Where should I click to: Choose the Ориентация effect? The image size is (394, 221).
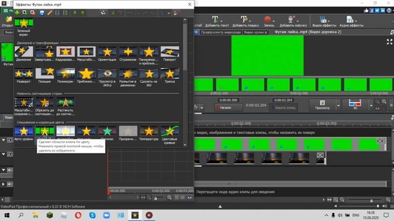(x=107, y=53)
